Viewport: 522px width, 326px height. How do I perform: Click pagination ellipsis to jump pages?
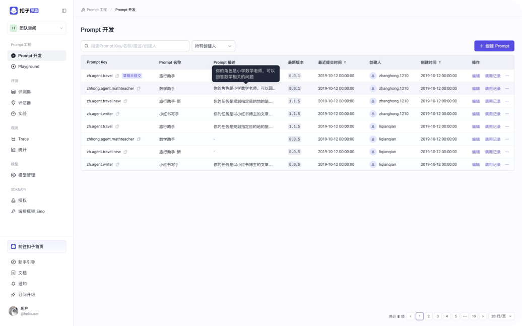tap(465, 316)
